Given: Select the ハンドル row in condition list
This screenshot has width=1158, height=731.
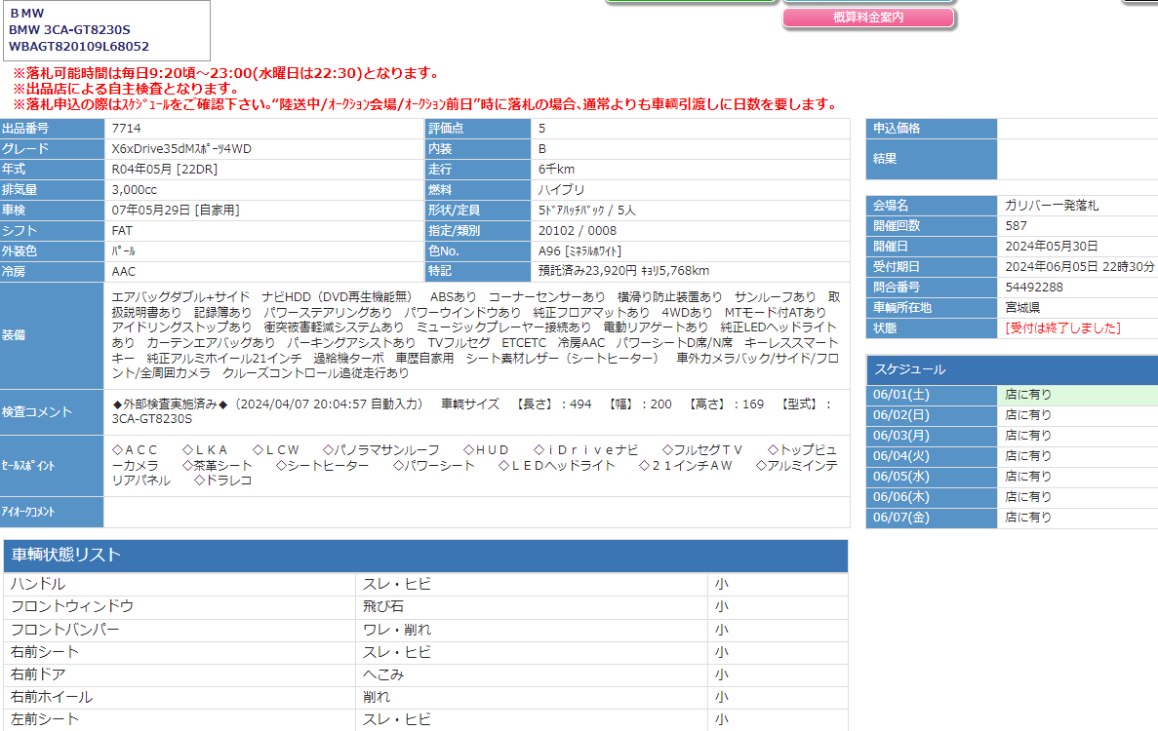Looking at the screenshot, I should 425,584.
